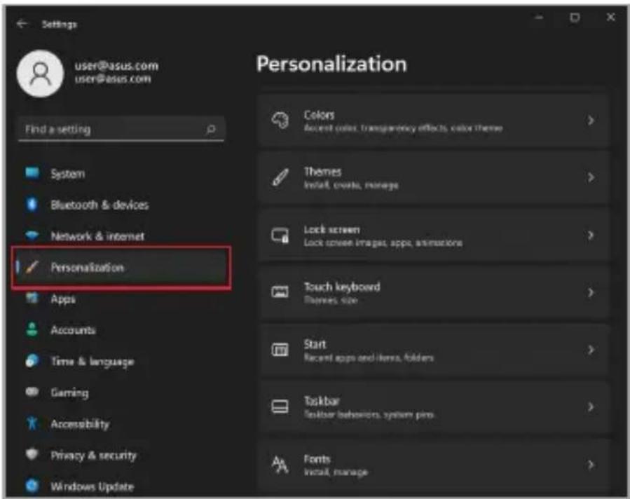630x499 pixels.
Task: Expand Taskbar with its chevron
Action: [x=591, y=407]
